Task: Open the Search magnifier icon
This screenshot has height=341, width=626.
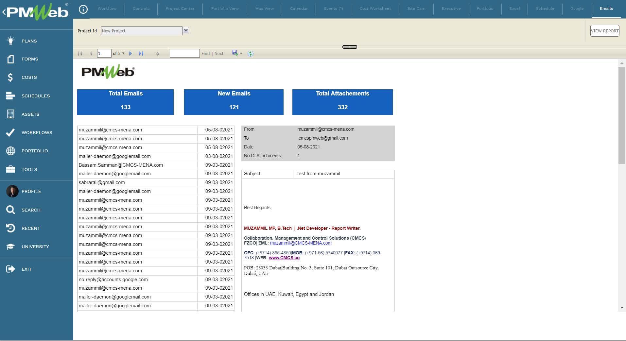Action: [x=10, y=210]
